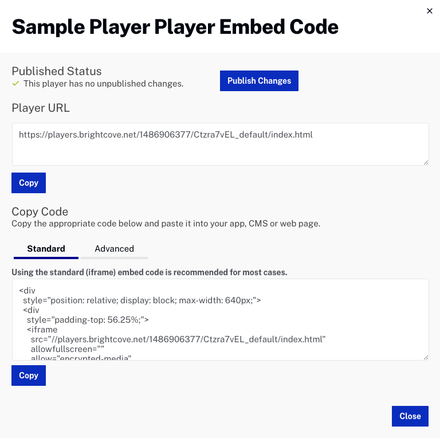Click the Sample Player Player Embed Code title

pyautogui.click(x=175, y=26)
